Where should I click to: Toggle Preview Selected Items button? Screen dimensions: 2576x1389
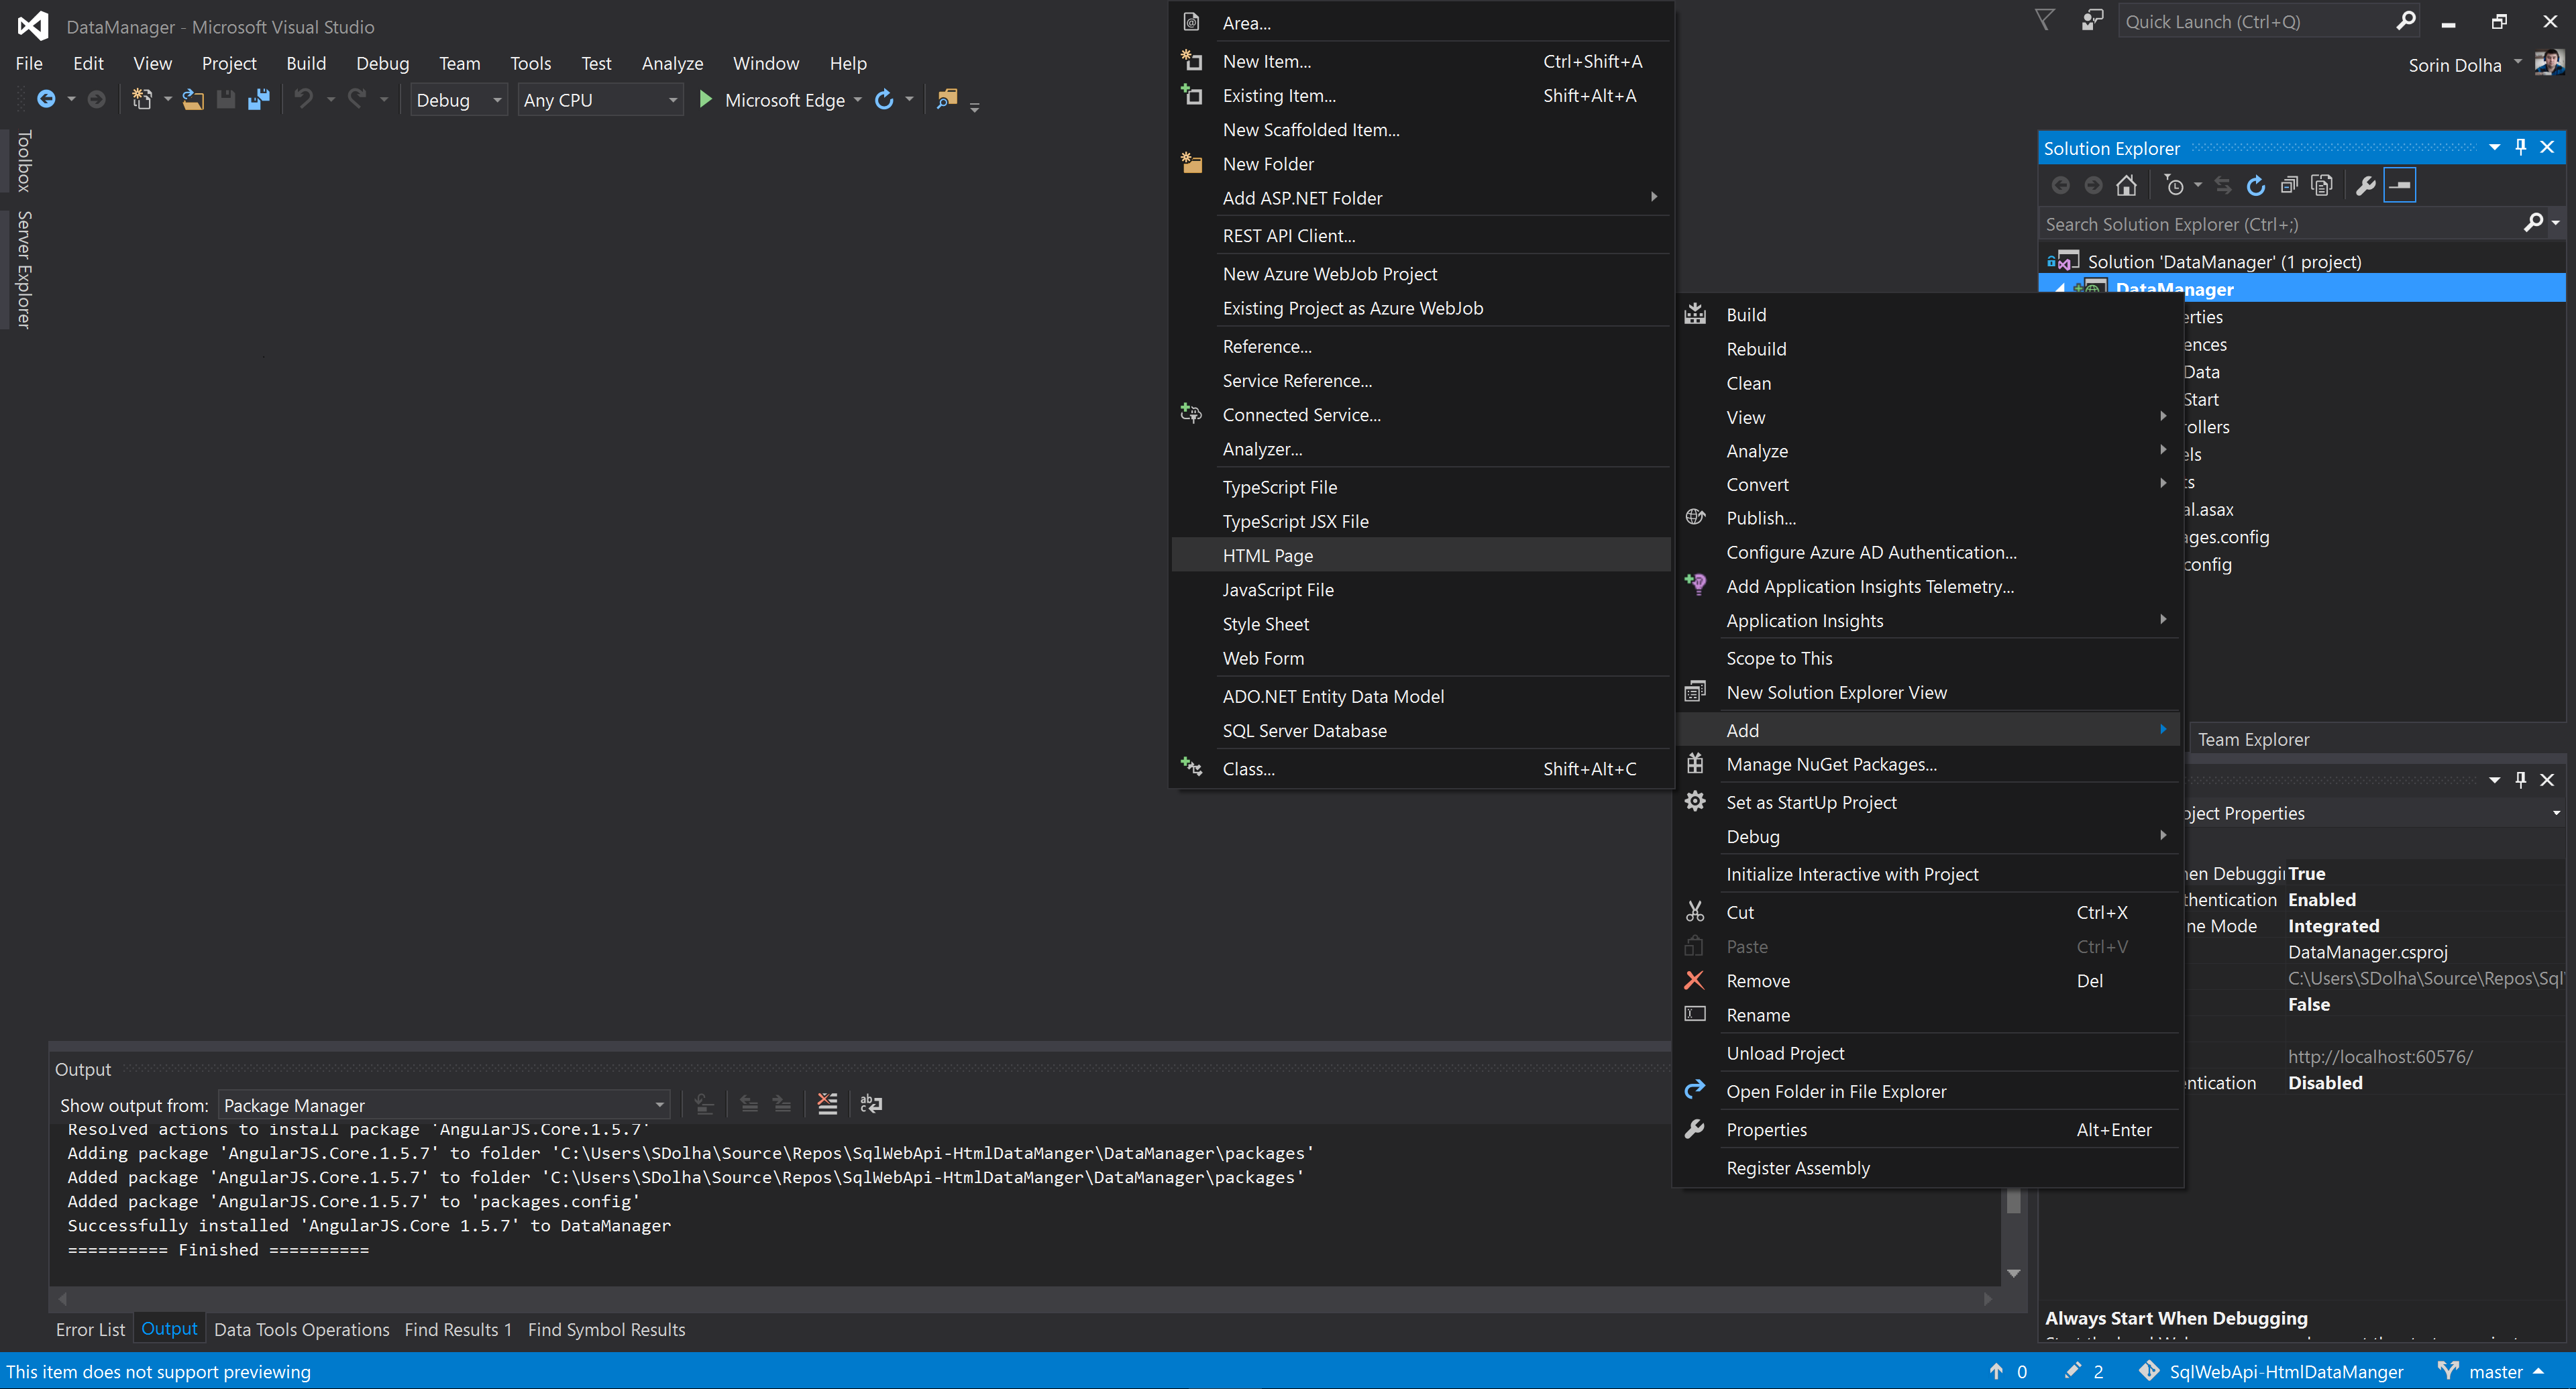click(2400, 185)
